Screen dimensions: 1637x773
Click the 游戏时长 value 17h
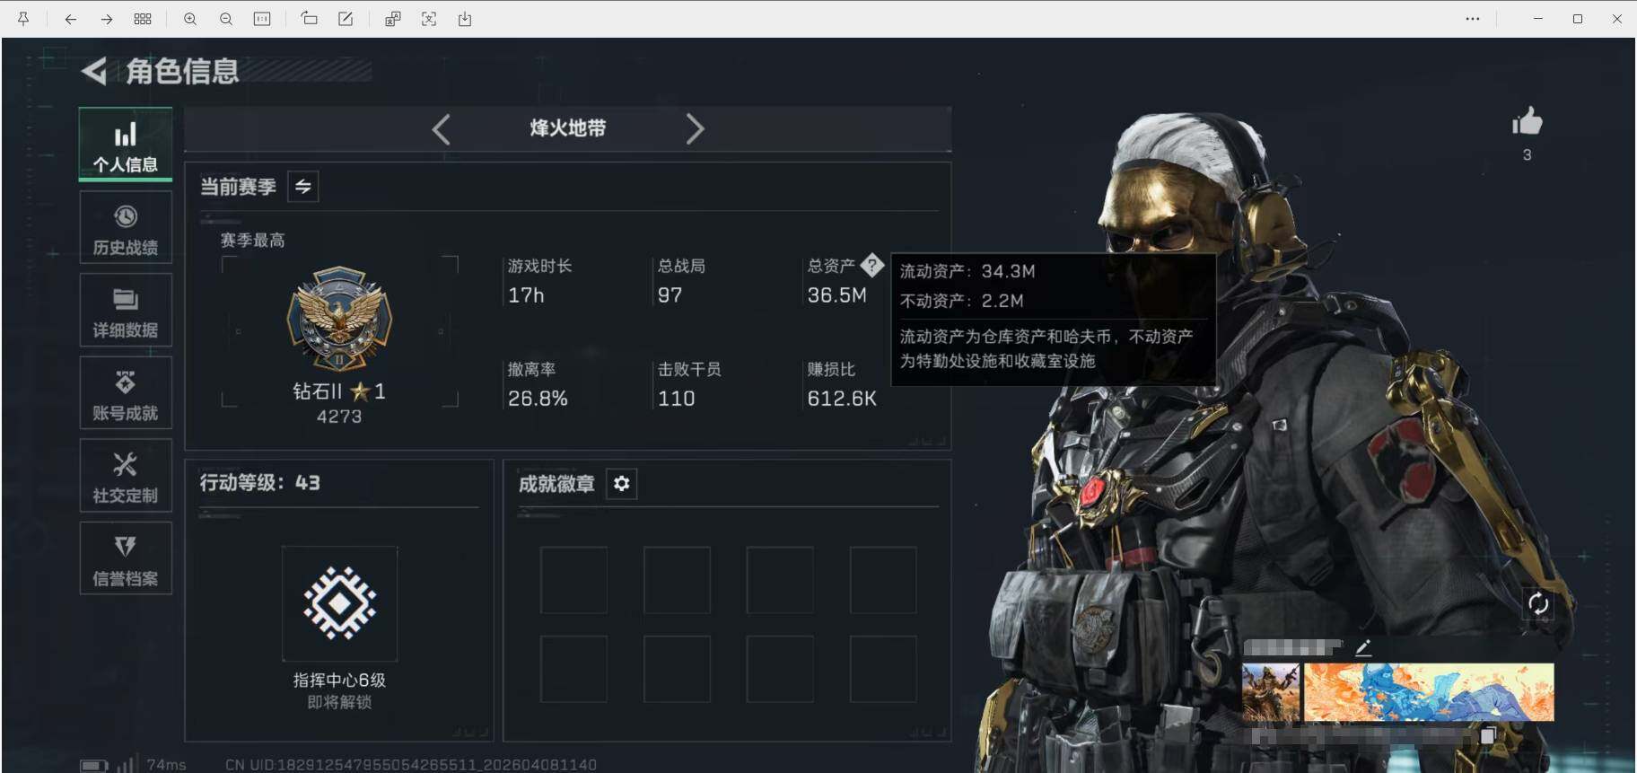pos(526,295)
